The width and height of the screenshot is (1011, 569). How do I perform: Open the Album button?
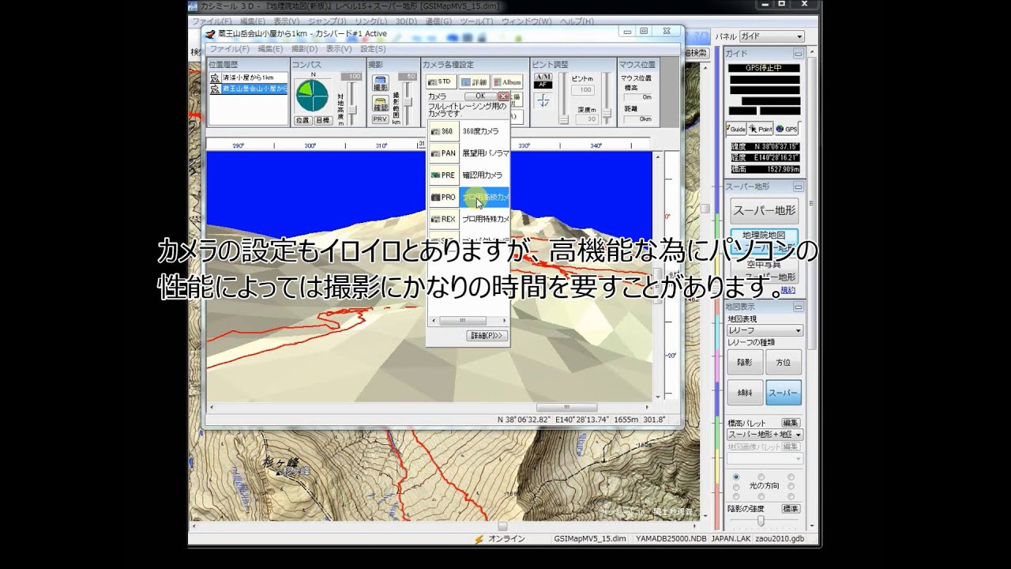[x=507, y=81]
